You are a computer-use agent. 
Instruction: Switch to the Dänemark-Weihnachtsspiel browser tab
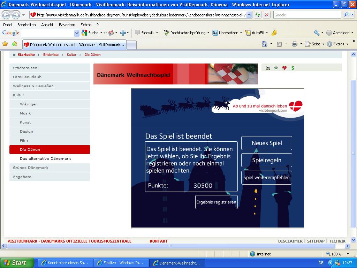coord(74,45)
